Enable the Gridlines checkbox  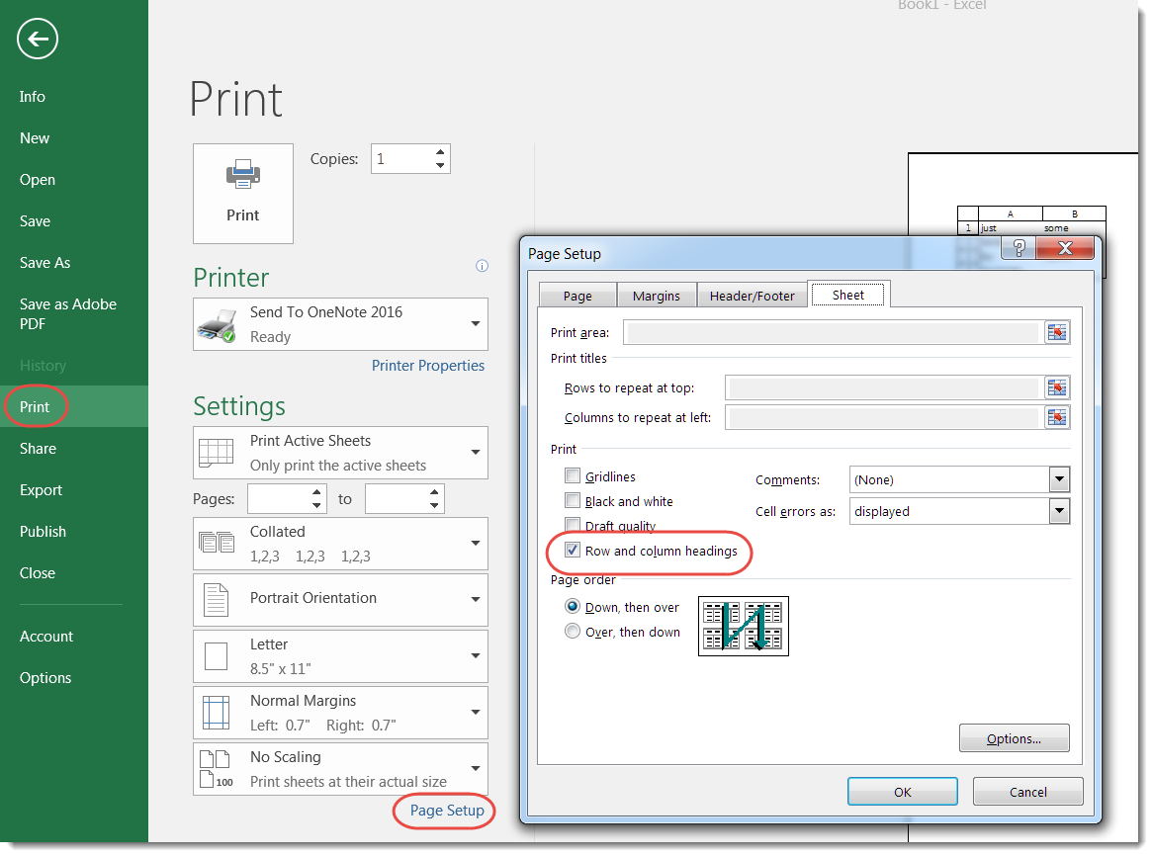[x=573, y=474]
